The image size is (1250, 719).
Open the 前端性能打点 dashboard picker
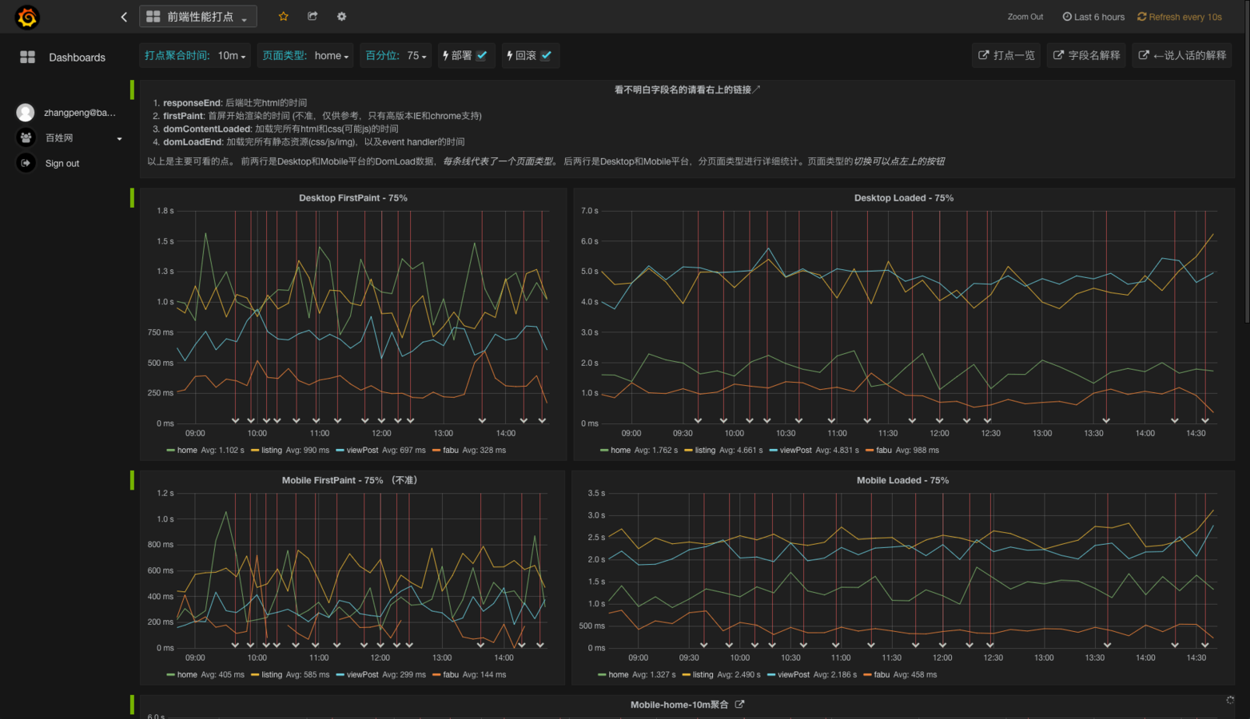coord(198,17)
